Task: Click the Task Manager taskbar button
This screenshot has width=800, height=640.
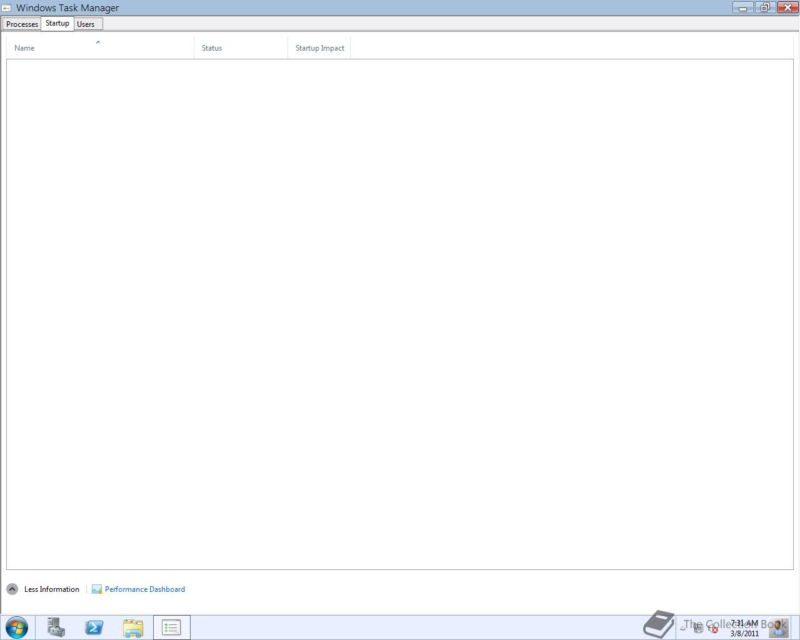Action: (x=171, y=627)
